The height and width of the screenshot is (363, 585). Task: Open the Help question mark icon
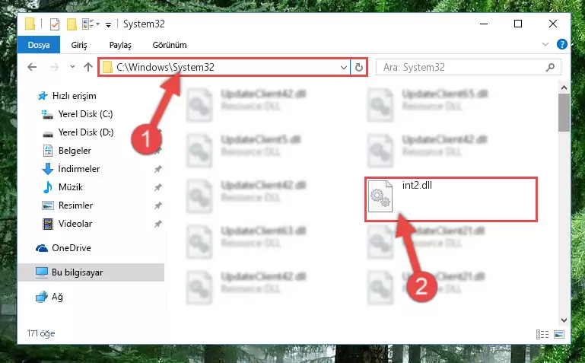coord(562,44)
